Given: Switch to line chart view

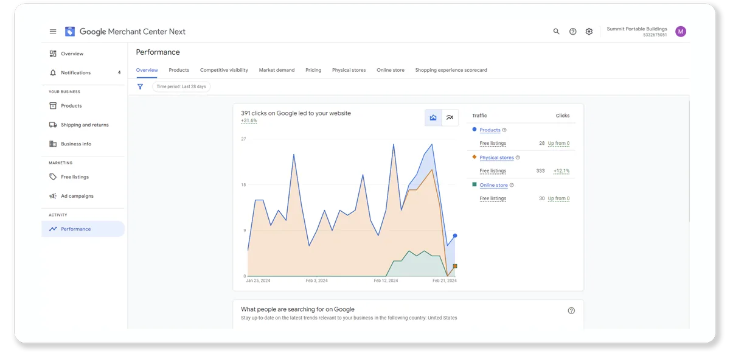Looking at the screenshot, I should tap(450, 117).
